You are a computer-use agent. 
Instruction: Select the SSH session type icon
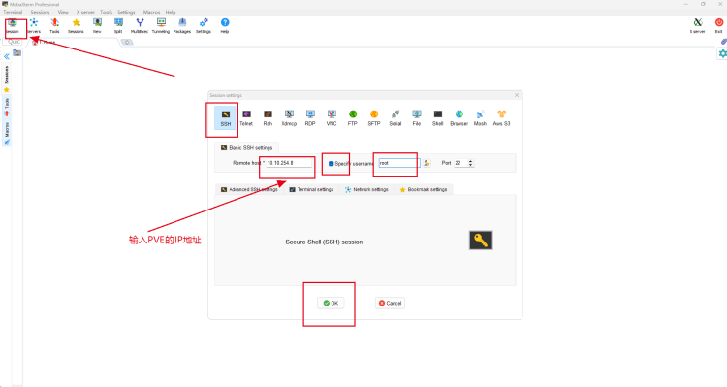225,118
